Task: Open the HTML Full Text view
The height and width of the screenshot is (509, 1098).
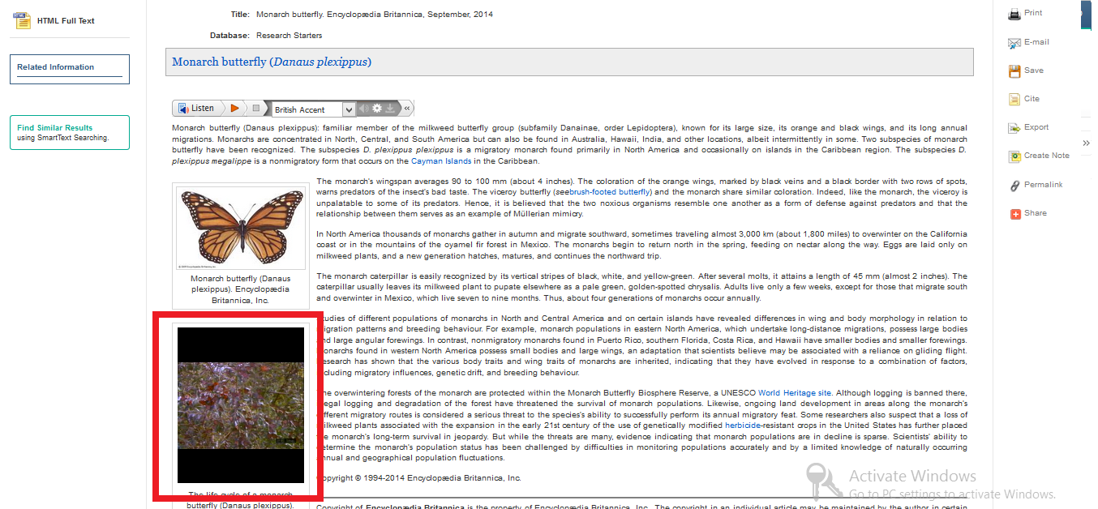Action: 55,20
